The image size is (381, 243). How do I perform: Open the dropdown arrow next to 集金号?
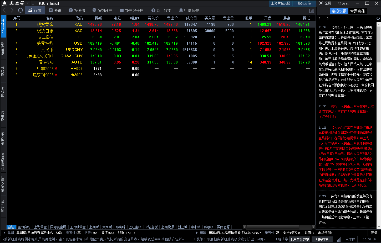point(28,3)
